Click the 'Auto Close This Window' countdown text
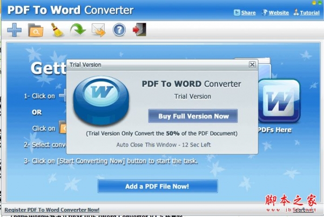 click(x=164, y=144)
